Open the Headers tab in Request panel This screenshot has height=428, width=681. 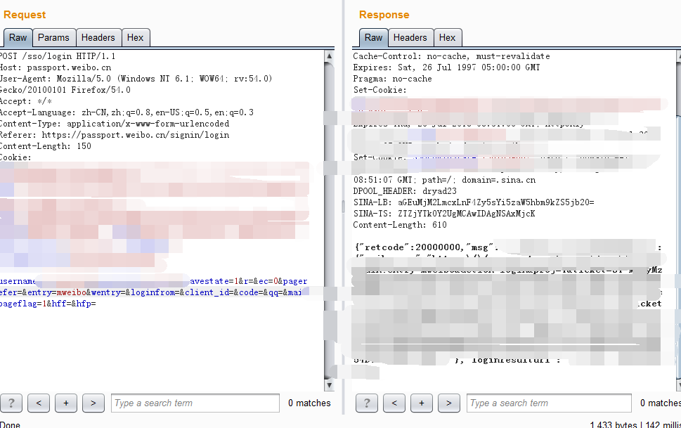coord(98,38)
